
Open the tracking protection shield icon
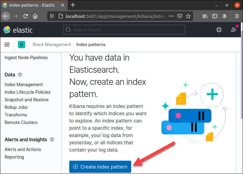click(52, 16)
